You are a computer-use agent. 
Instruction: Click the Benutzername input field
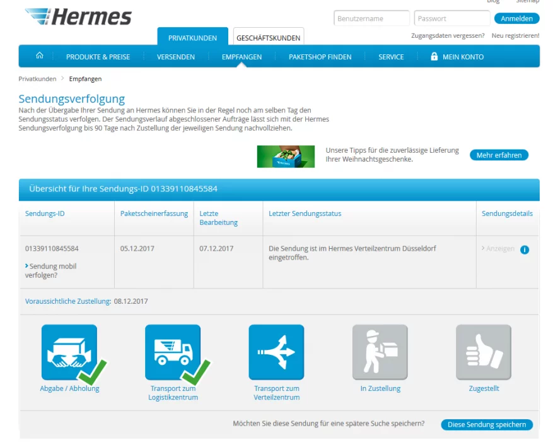[371, 18]
